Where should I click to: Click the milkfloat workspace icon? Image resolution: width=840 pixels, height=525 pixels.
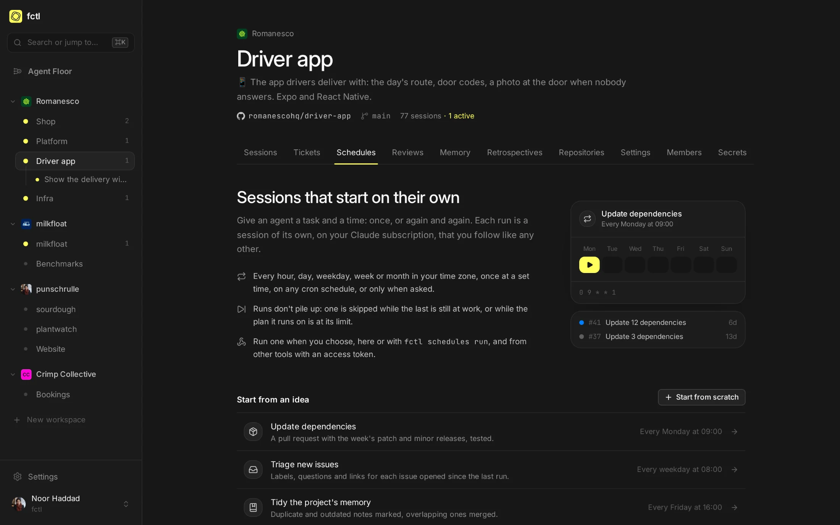pyautogui.click(x=26, y=224)
